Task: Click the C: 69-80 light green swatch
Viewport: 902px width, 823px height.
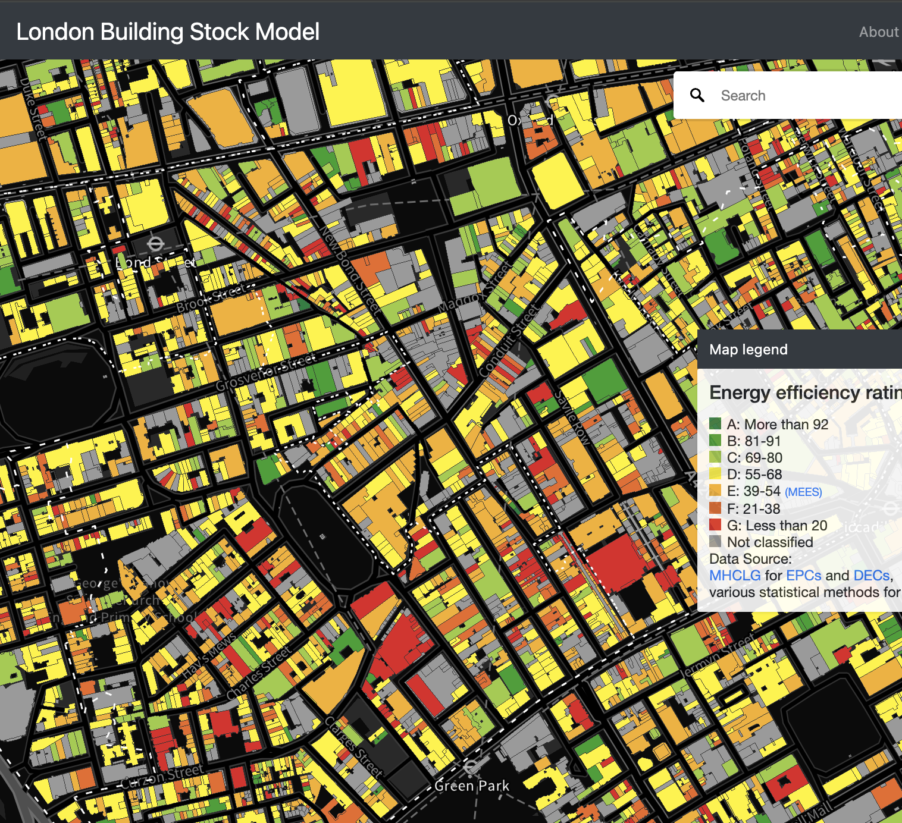Action: tap(715, 457)
